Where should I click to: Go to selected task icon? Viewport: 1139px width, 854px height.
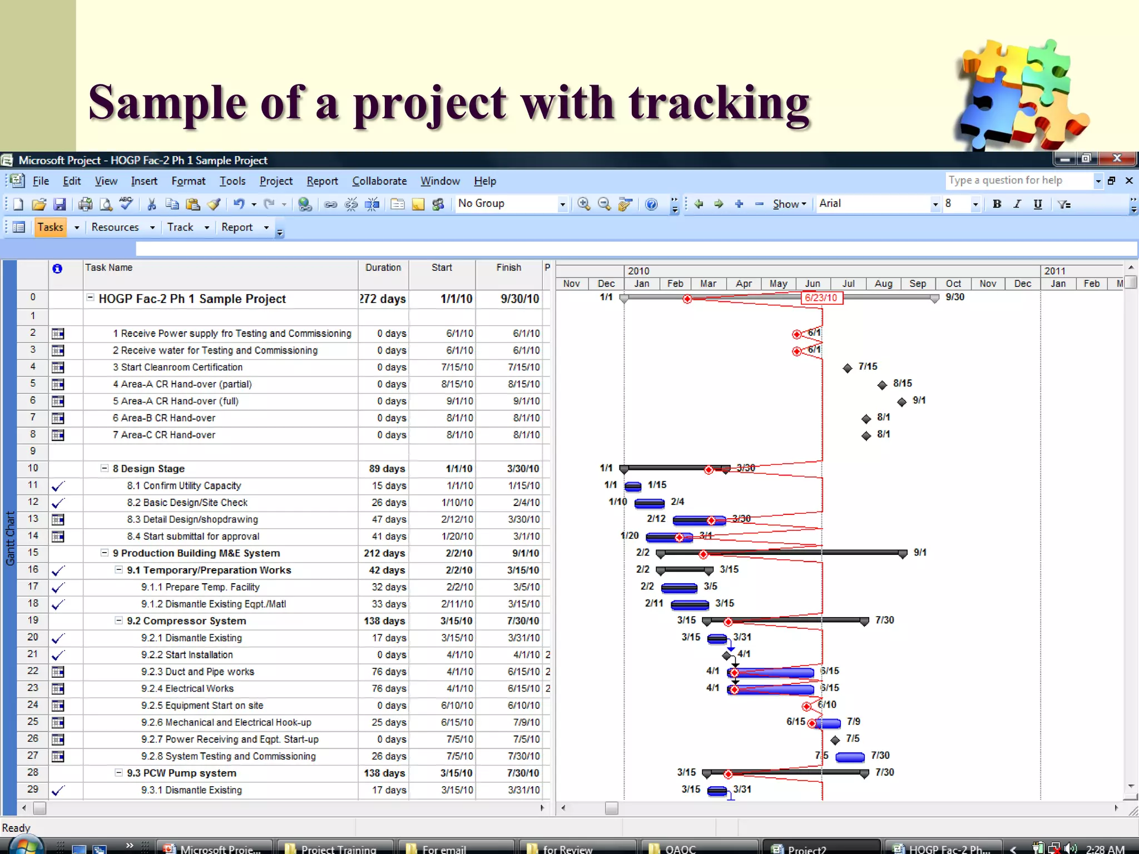625,204
